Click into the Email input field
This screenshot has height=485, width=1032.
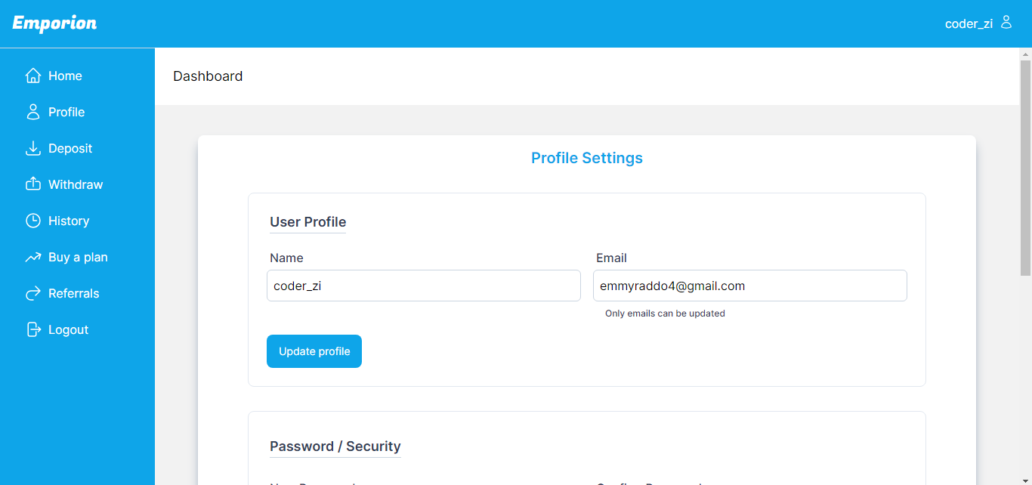click(750, 286)
